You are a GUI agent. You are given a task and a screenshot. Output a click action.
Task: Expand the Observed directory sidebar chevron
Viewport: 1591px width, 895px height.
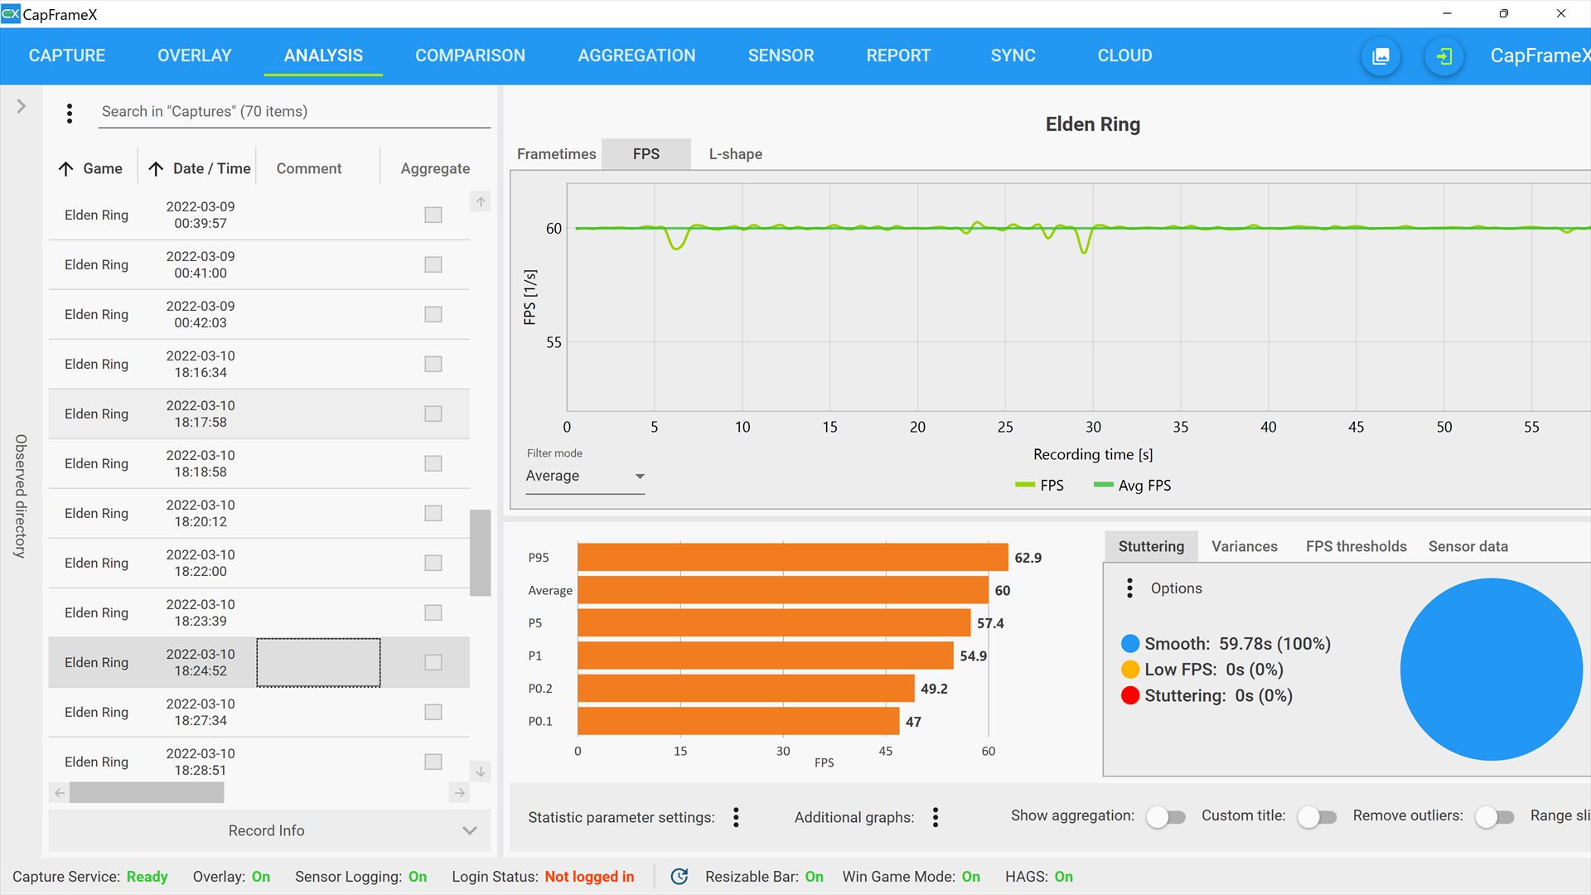22,107
